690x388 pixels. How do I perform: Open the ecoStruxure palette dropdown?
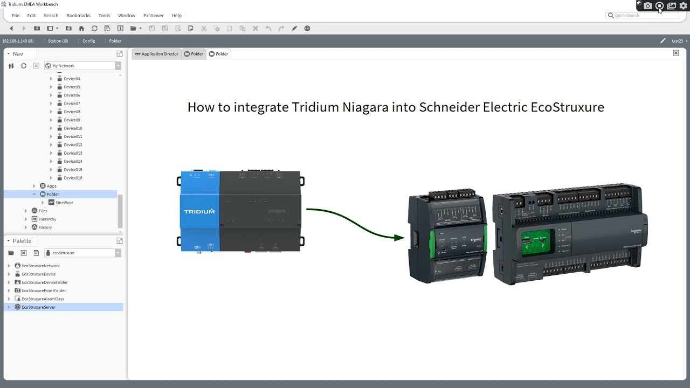pyautogui.click(x=118, y=253)
